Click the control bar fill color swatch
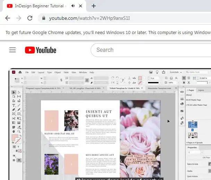211x180 pixels. [x=140, y=78]
